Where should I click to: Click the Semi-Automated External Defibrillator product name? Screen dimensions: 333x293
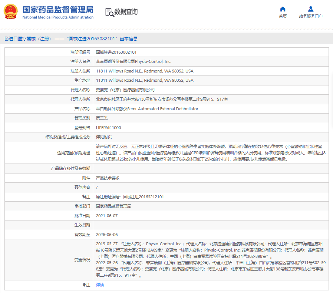point(147,109)
